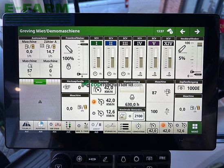Adjust Heckkraftheber position scale

pyautogui.click(x=196, y=59)
